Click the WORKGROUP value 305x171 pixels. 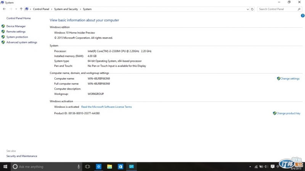(96, 94)
